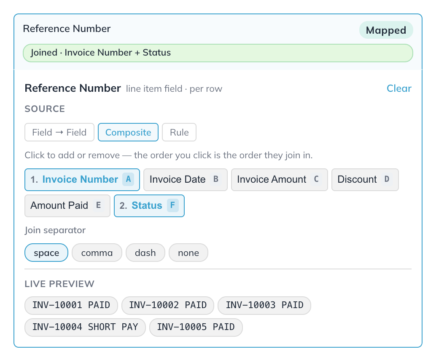Viewport: 436px width, 362px height.
Task: Click the Reference Number card header title
Action: [x=67, y=29]
